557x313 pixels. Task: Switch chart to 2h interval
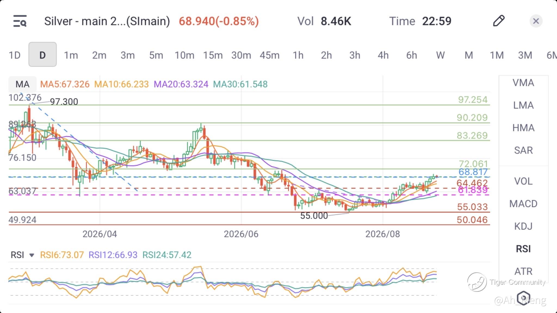[x=326, y=55]
